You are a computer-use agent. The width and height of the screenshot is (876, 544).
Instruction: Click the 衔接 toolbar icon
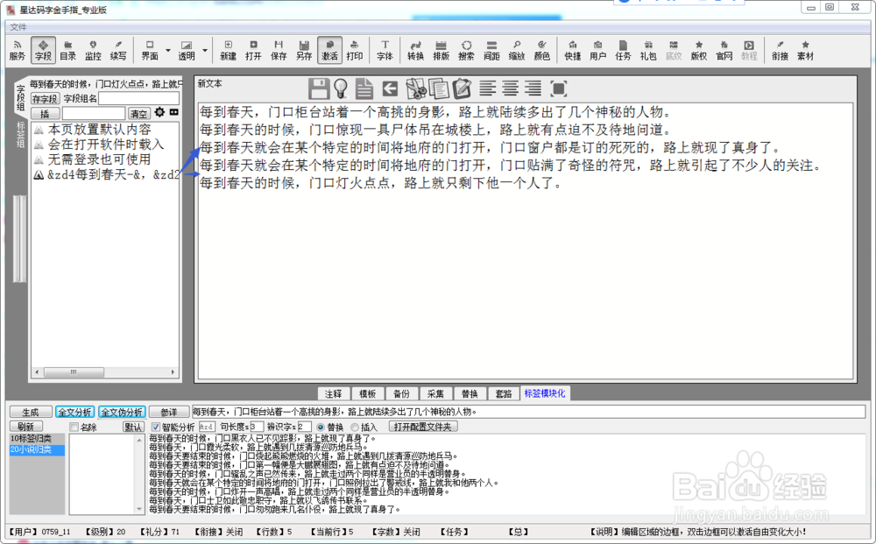780,50
